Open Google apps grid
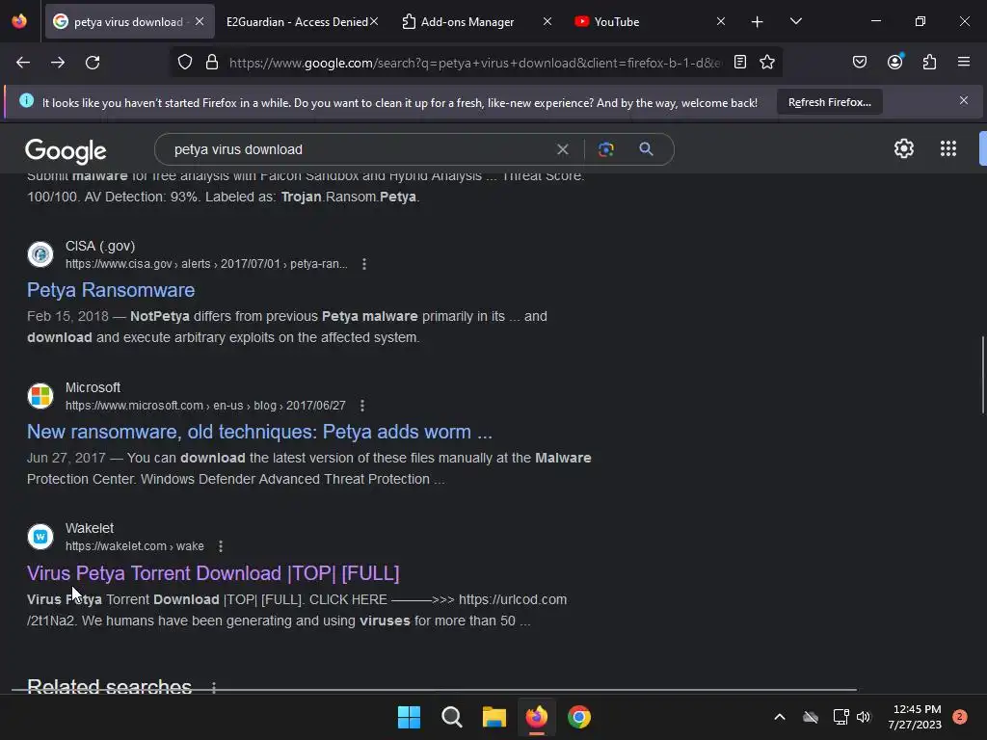Screen dimensions: 987x740 coord(948,148)
